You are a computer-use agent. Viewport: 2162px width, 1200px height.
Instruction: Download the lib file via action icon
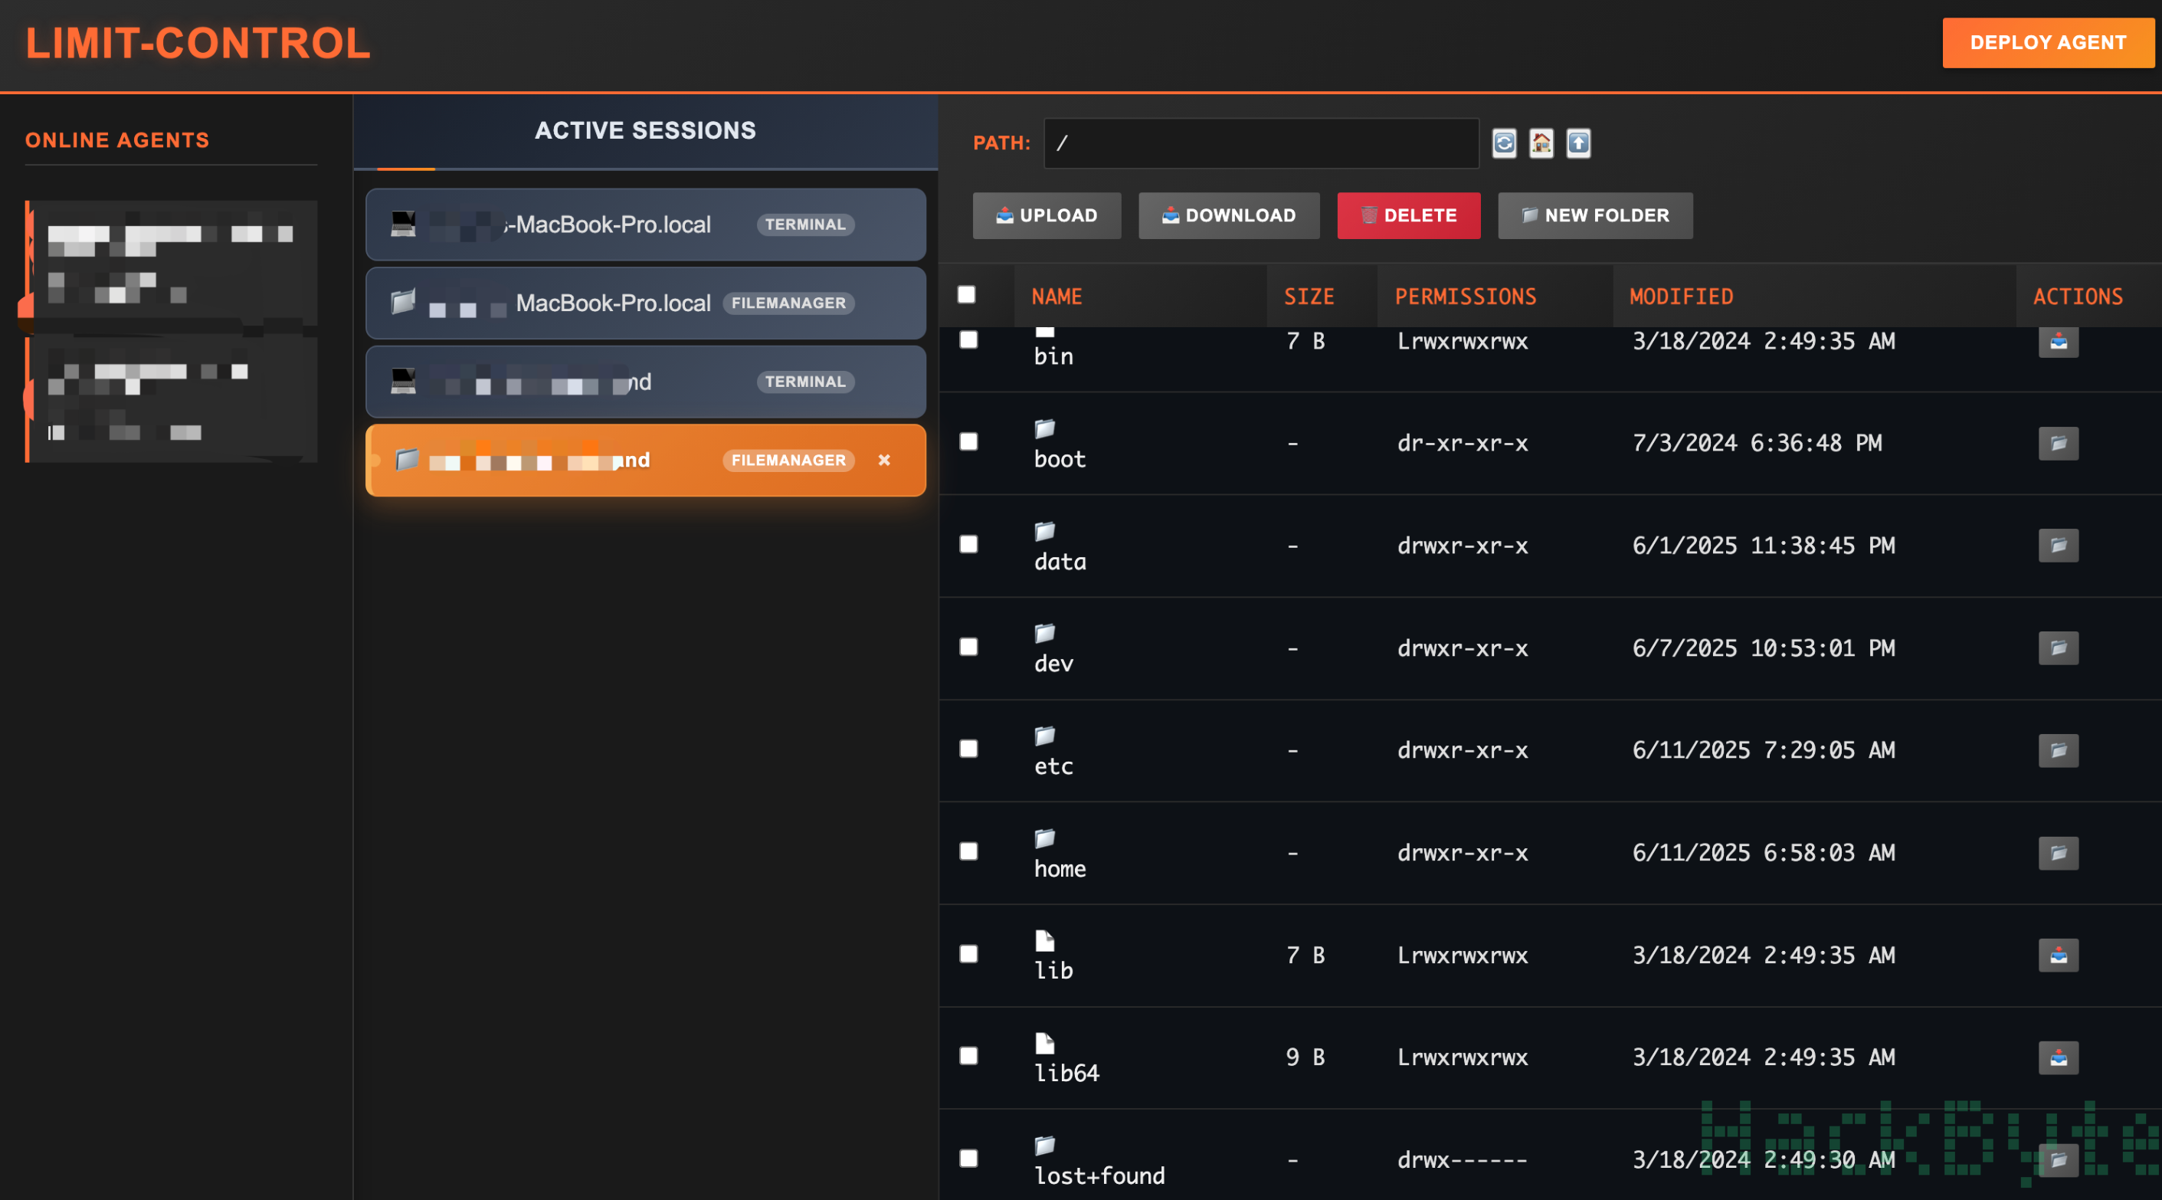(x=2058, y=956)
